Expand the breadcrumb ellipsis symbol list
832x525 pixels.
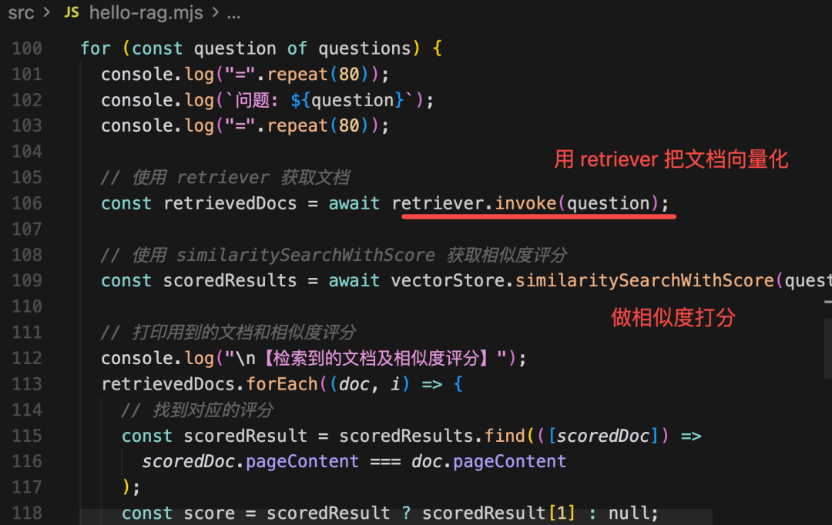point(233,13)
